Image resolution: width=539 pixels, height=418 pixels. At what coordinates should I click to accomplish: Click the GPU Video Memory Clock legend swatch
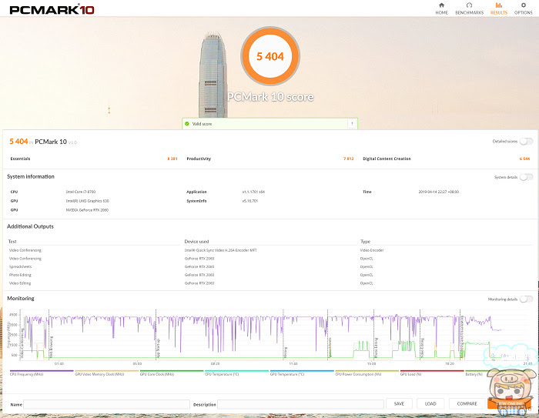coord(106,371)
